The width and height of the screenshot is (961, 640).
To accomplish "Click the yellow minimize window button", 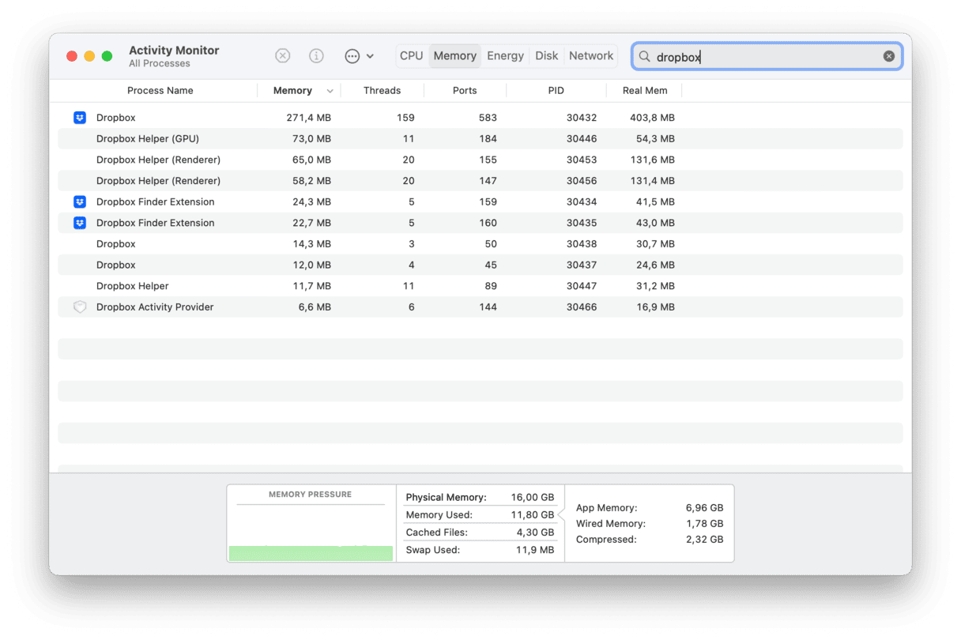I will pos(89,56).
